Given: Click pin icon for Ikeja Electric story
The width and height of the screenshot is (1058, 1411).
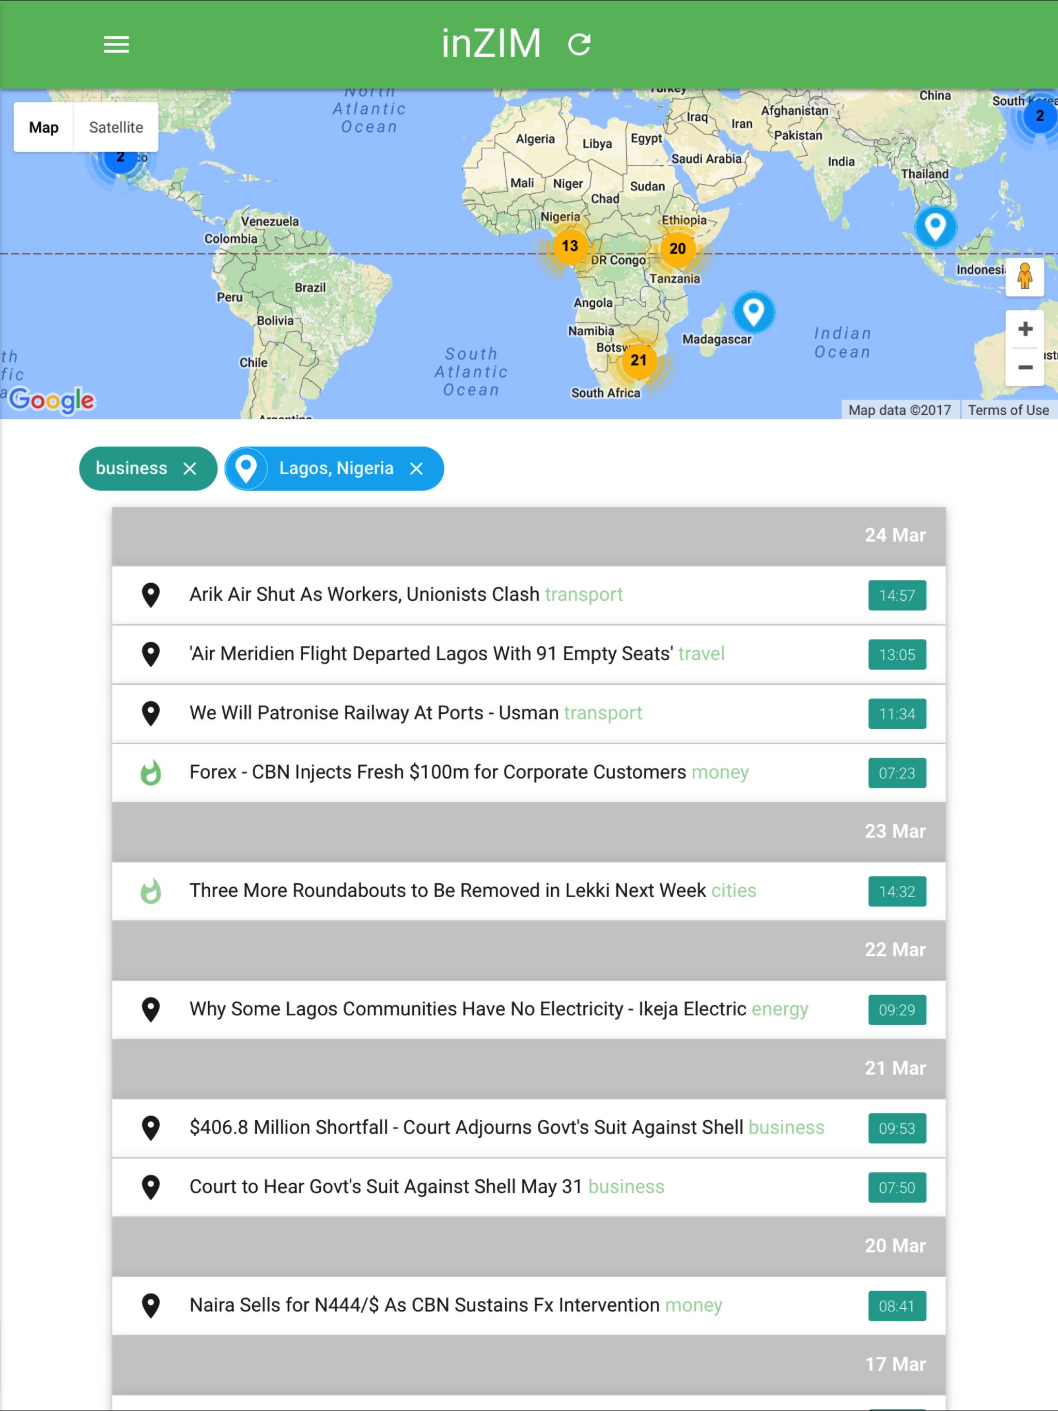Looking at the screenshot, I should click(x=151, y=1010).
